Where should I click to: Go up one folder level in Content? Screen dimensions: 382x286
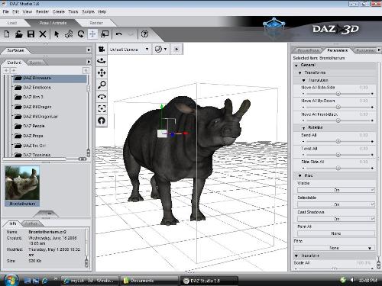pyautogui.click(x=86, y=70)
